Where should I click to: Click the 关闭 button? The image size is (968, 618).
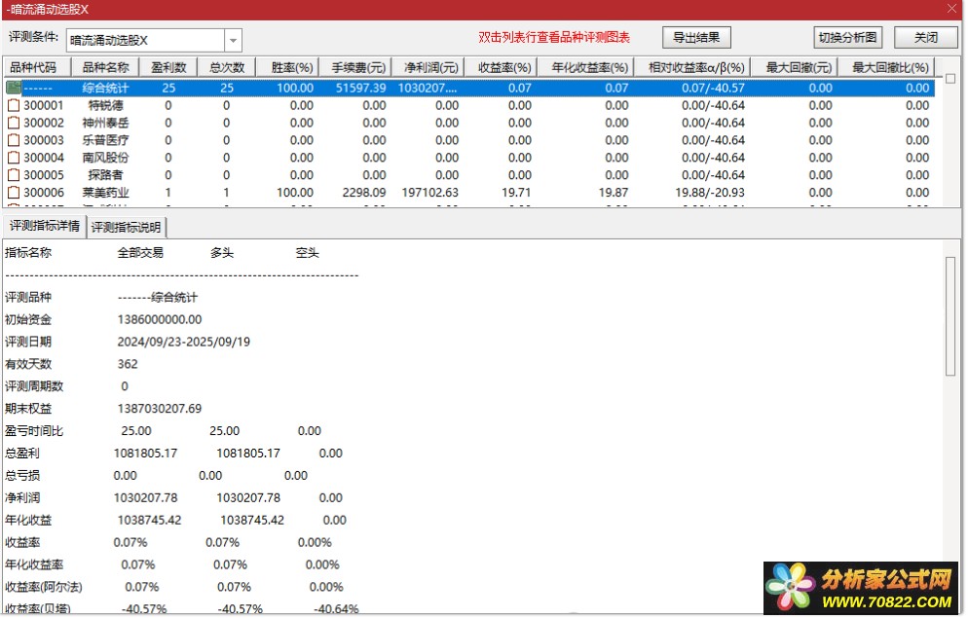(925, 38)
